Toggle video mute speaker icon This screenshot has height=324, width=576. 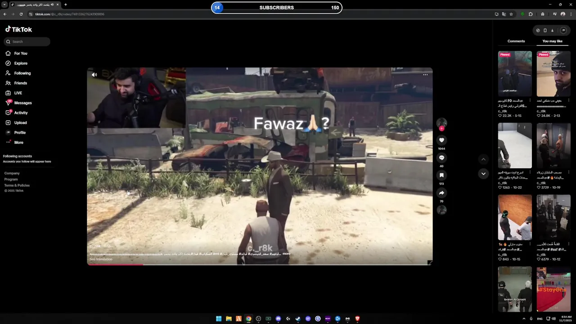(94, 75)
